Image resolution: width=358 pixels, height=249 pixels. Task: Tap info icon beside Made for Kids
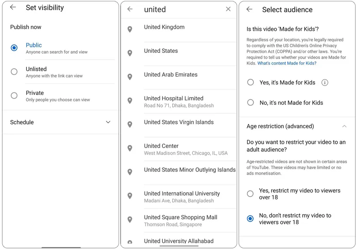point(325,82)
